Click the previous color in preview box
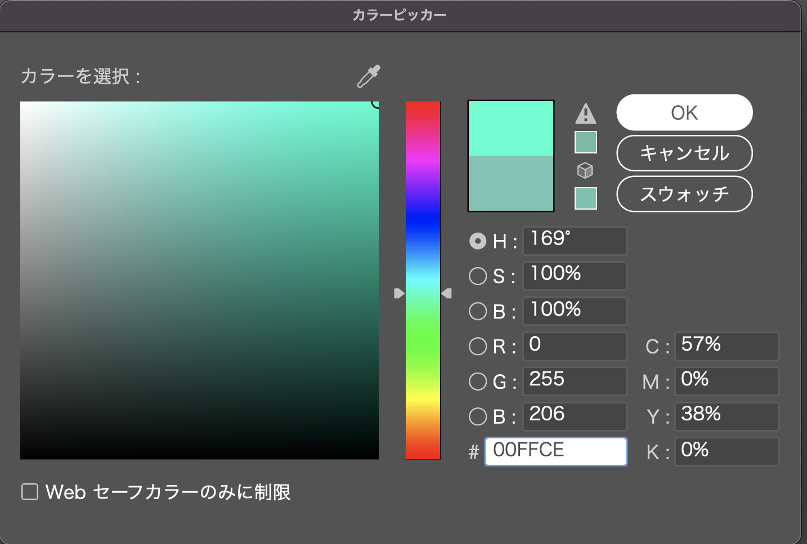Screen dimensions: 807x544 (x=511, y=183)
